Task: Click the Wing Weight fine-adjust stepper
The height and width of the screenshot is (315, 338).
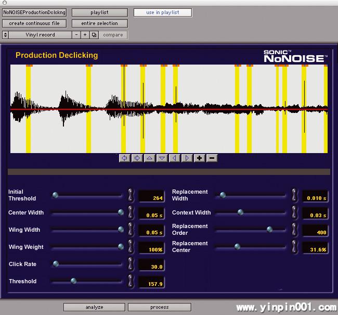Action: click(x=131, y=246)
